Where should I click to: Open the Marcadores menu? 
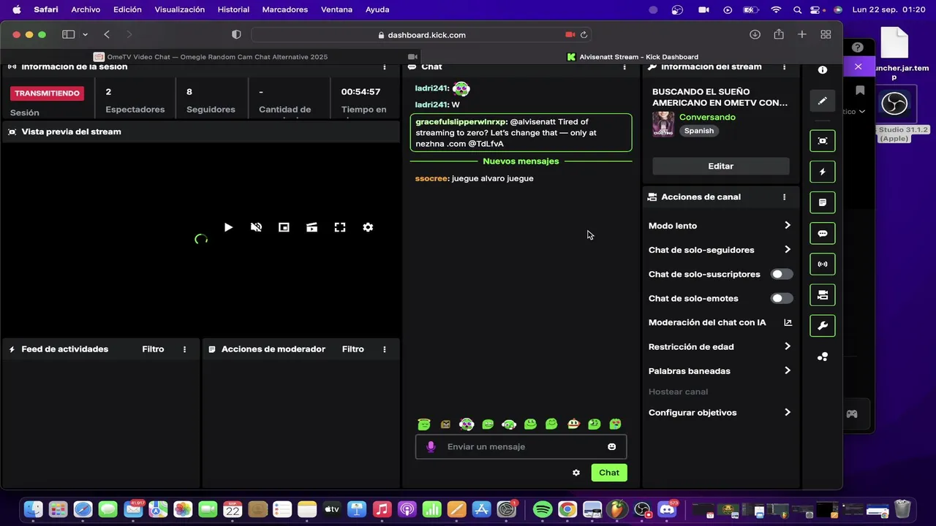284,9
